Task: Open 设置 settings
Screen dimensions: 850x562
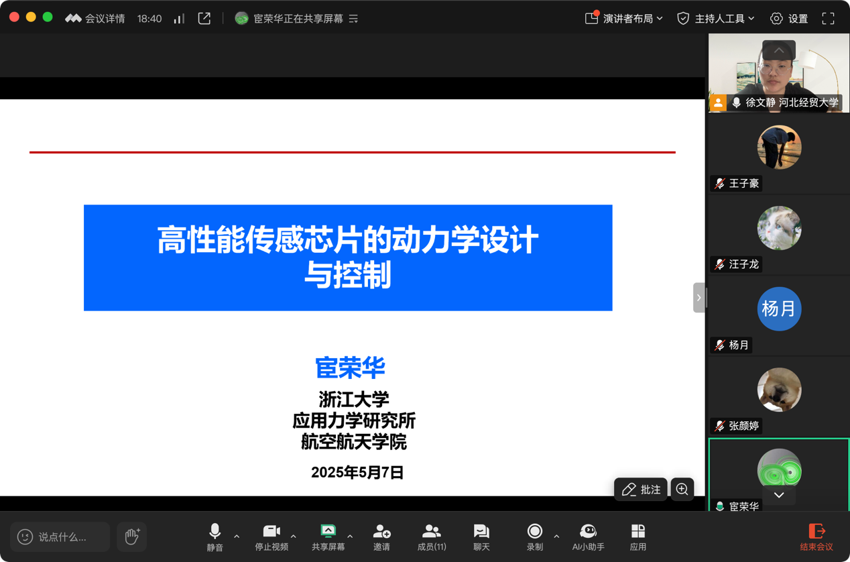Action: (x=789, y=19)
